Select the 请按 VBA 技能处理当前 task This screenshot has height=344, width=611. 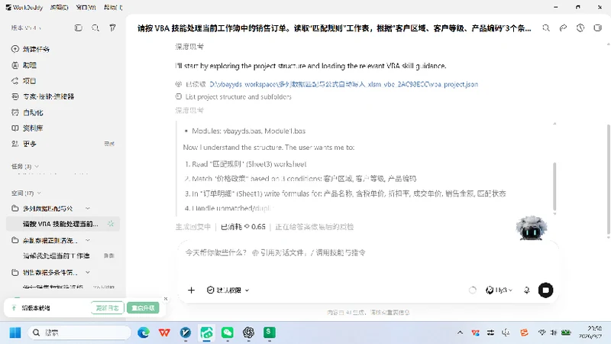tap(63, 224)
